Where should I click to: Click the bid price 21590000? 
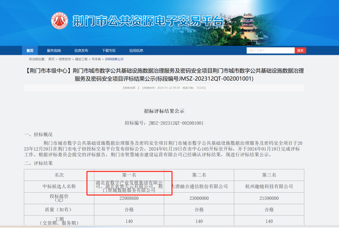pos(269,198)
